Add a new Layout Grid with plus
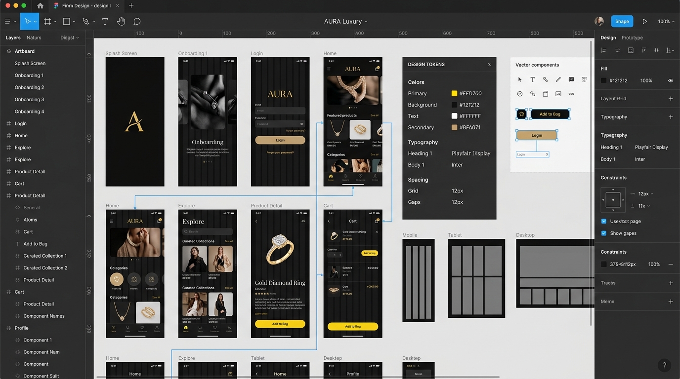The height and width of the screenshot is (379, 680). coord(671,99)
